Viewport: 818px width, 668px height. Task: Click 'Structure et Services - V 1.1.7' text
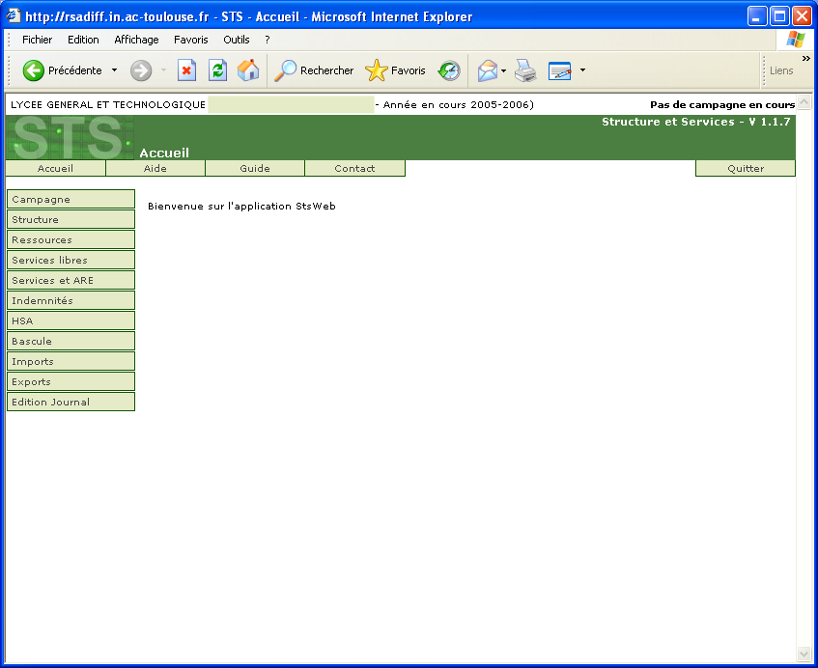(696, 122)
